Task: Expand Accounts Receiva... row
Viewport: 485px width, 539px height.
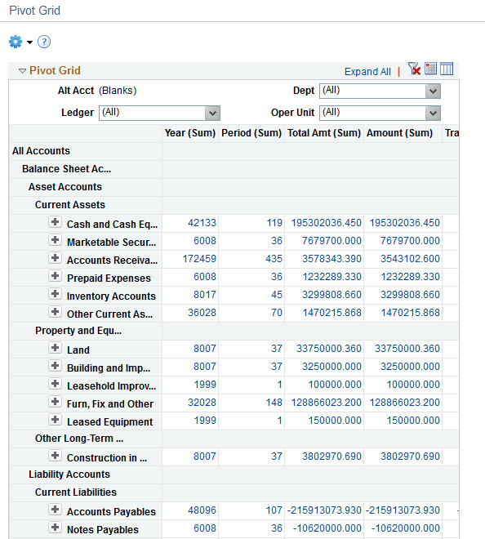Action: tap(55, 258)
